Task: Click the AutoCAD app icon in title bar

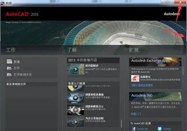Action: point(2,3)
